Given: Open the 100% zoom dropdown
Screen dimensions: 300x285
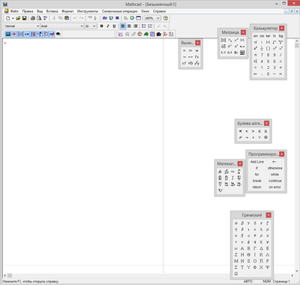Looking at the screenshot, I should (x=157, y=18).
